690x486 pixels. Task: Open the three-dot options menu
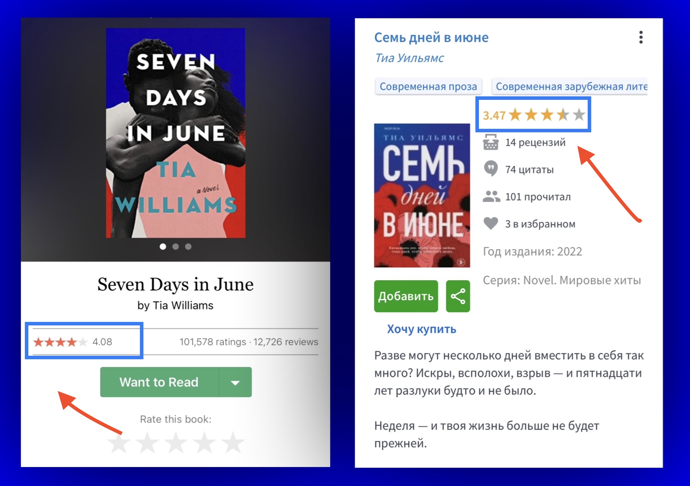[x=641, y=37]
